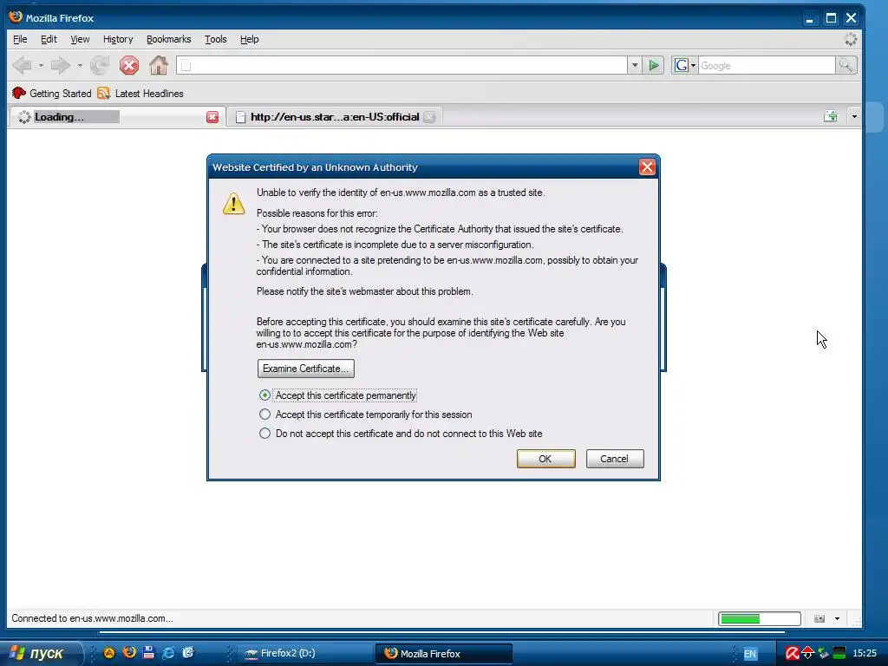
Task: Open the forward history dropdown arrow
Action: click(x=80, y=66)
